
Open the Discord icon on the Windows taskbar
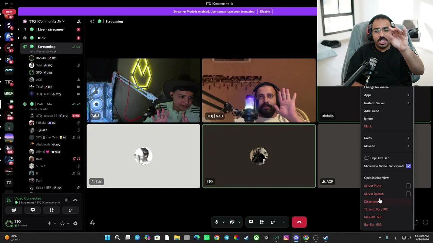[296, 238]
